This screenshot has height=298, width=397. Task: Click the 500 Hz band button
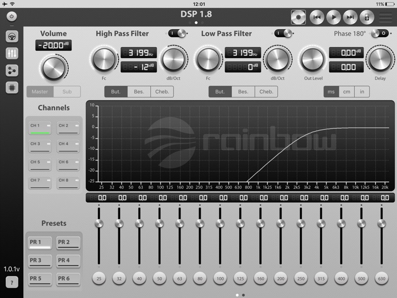(x=362, y=278)
